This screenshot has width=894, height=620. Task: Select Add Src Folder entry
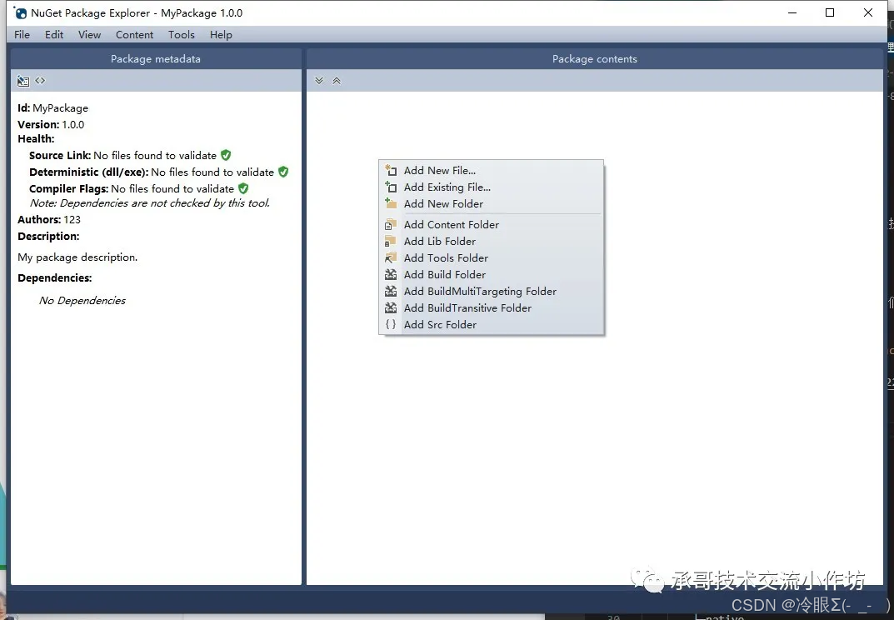[x=491, y=324]
